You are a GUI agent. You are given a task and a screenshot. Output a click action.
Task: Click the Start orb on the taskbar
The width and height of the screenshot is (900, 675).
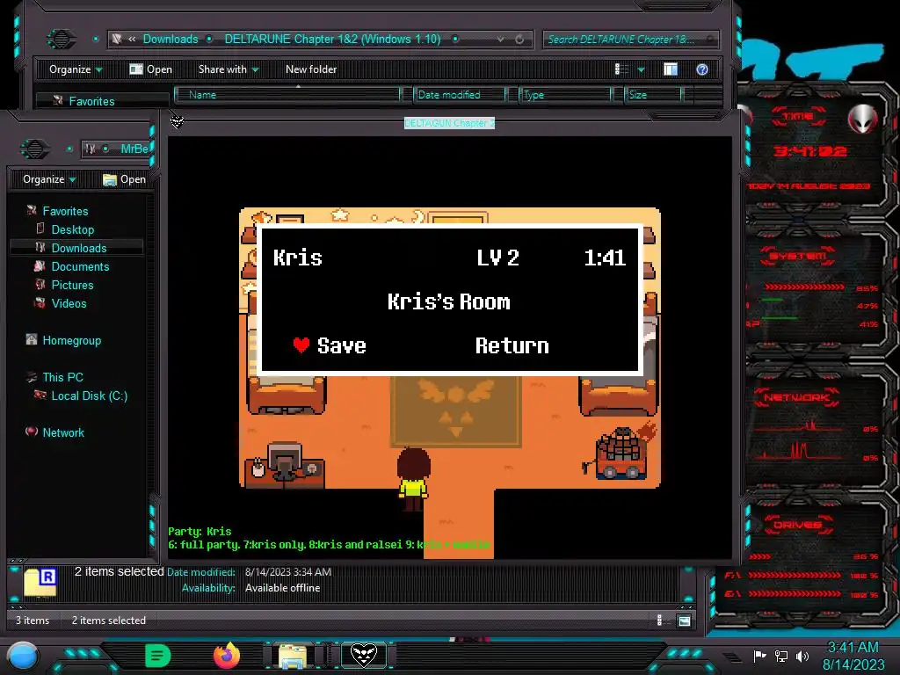(x=23, y=657)
